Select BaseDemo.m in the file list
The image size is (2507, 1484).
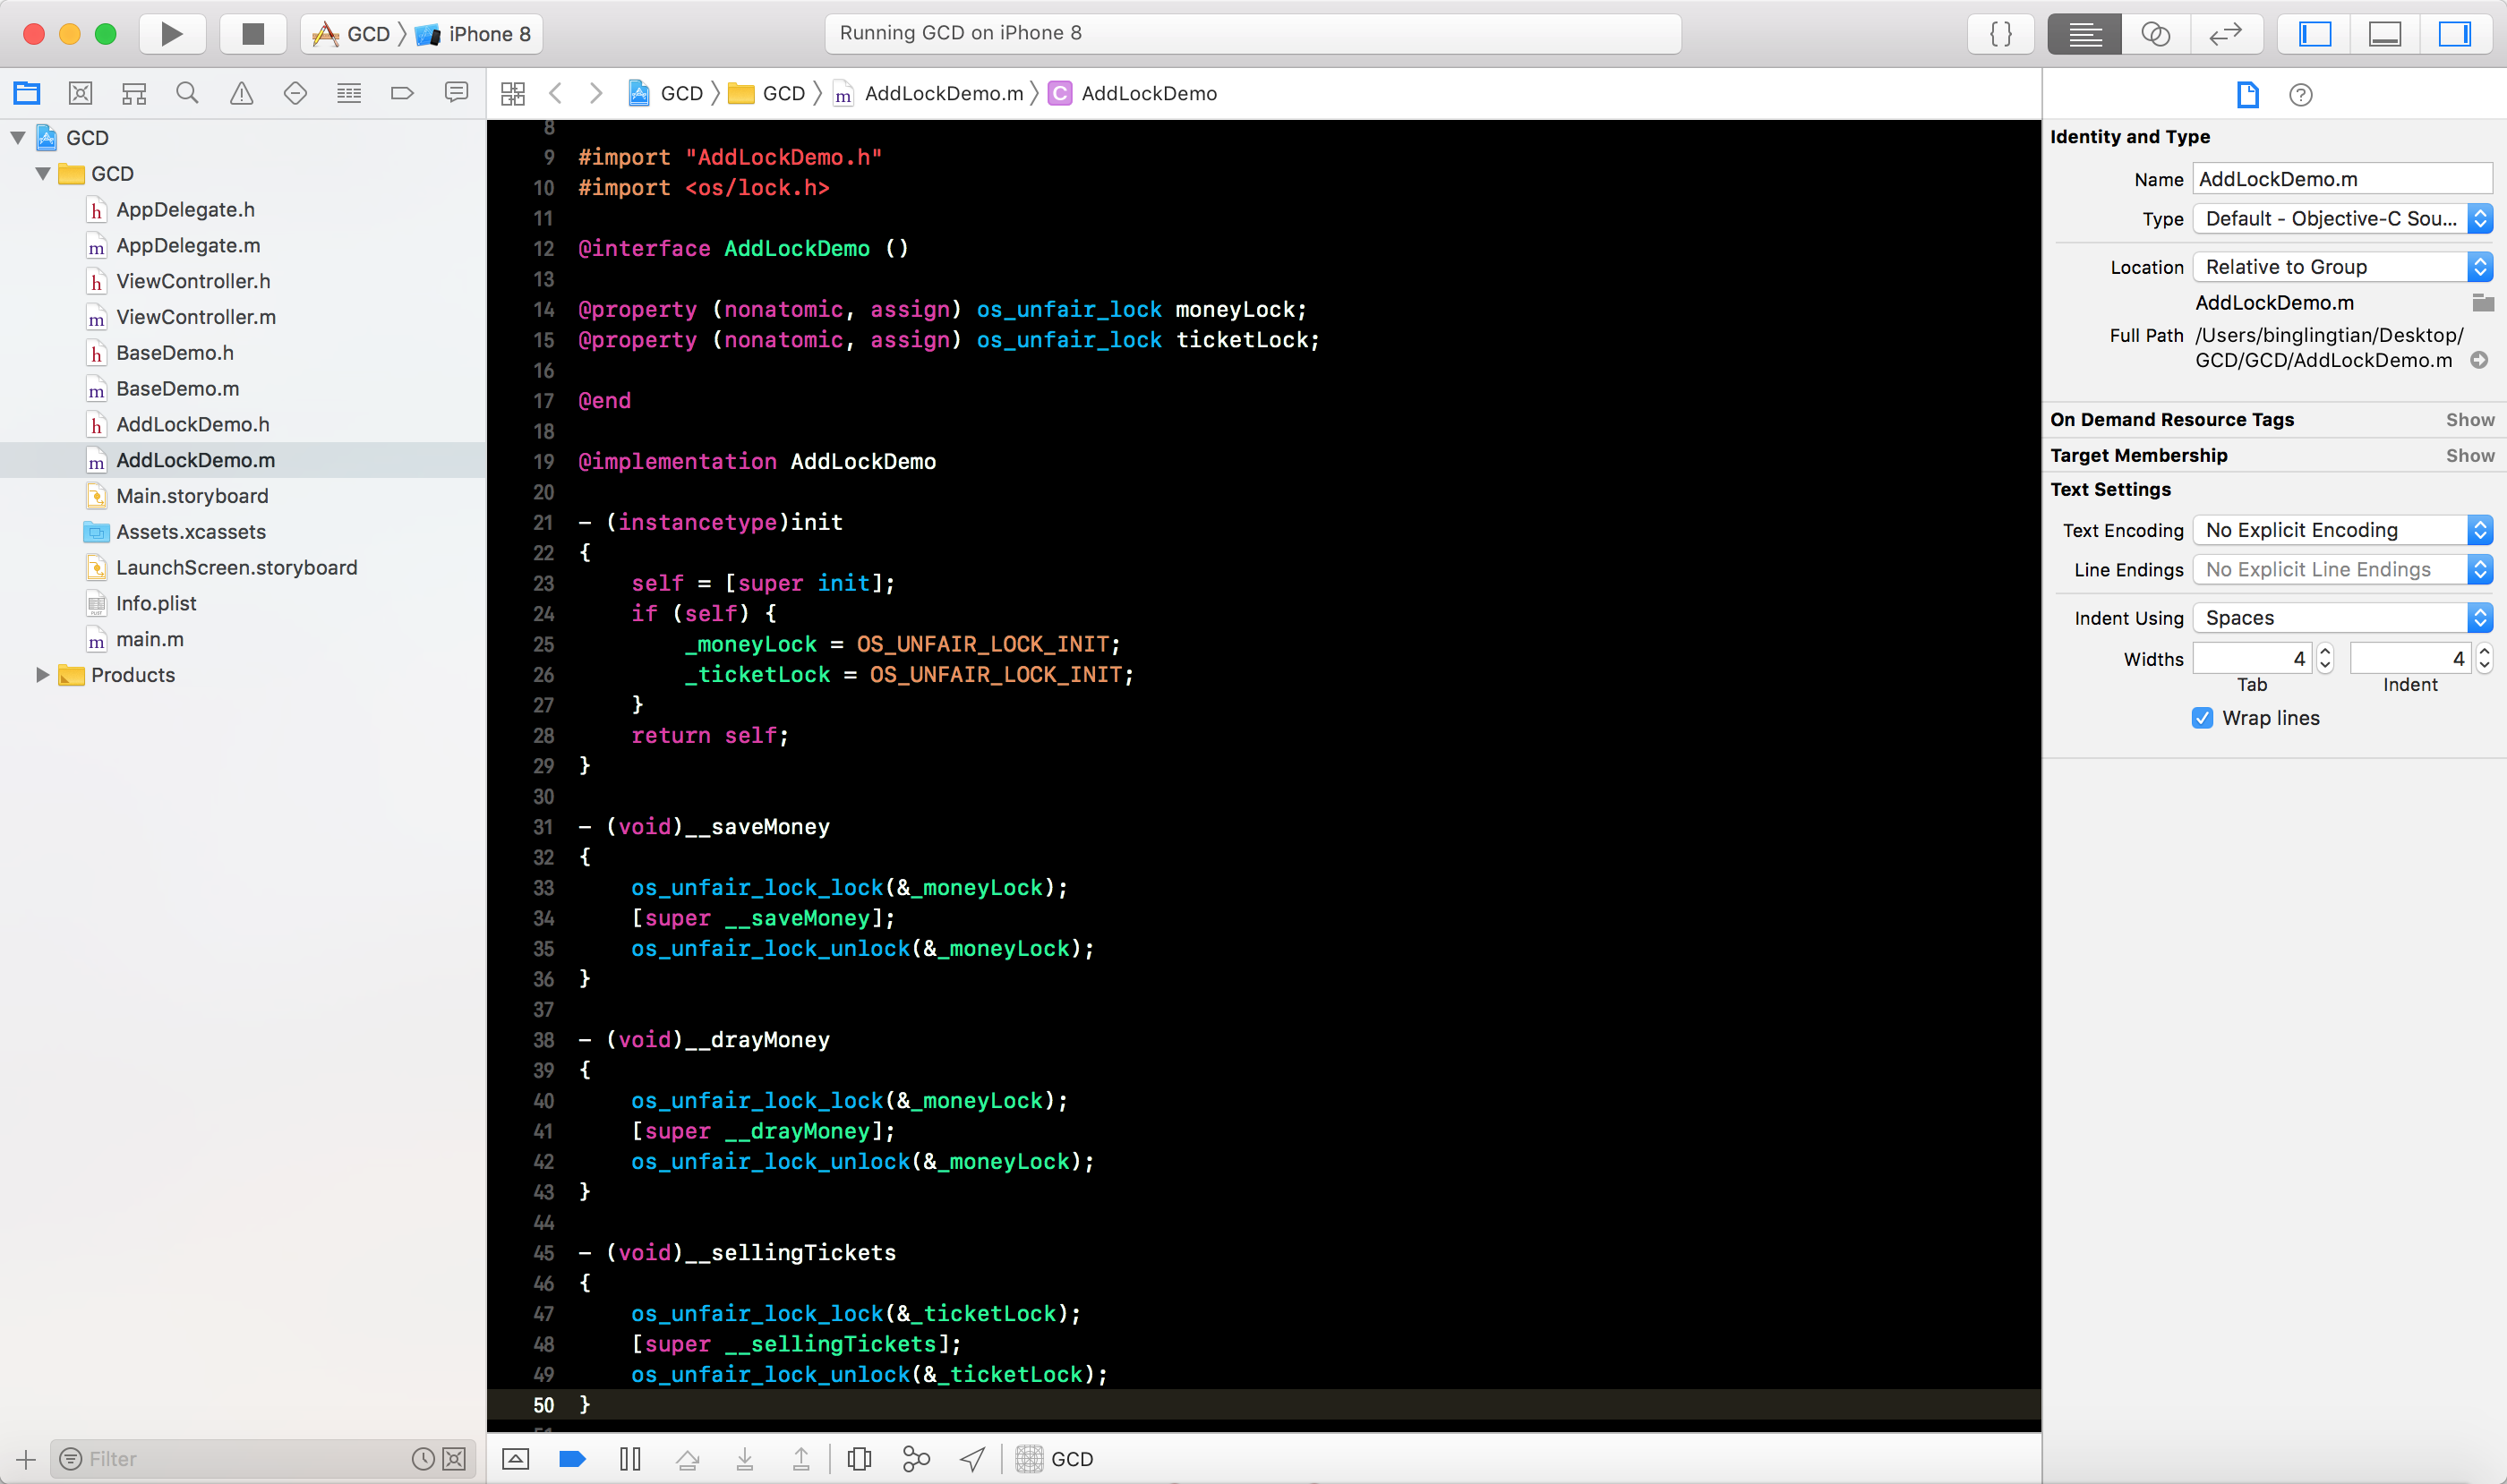click(x=177, y=389)
